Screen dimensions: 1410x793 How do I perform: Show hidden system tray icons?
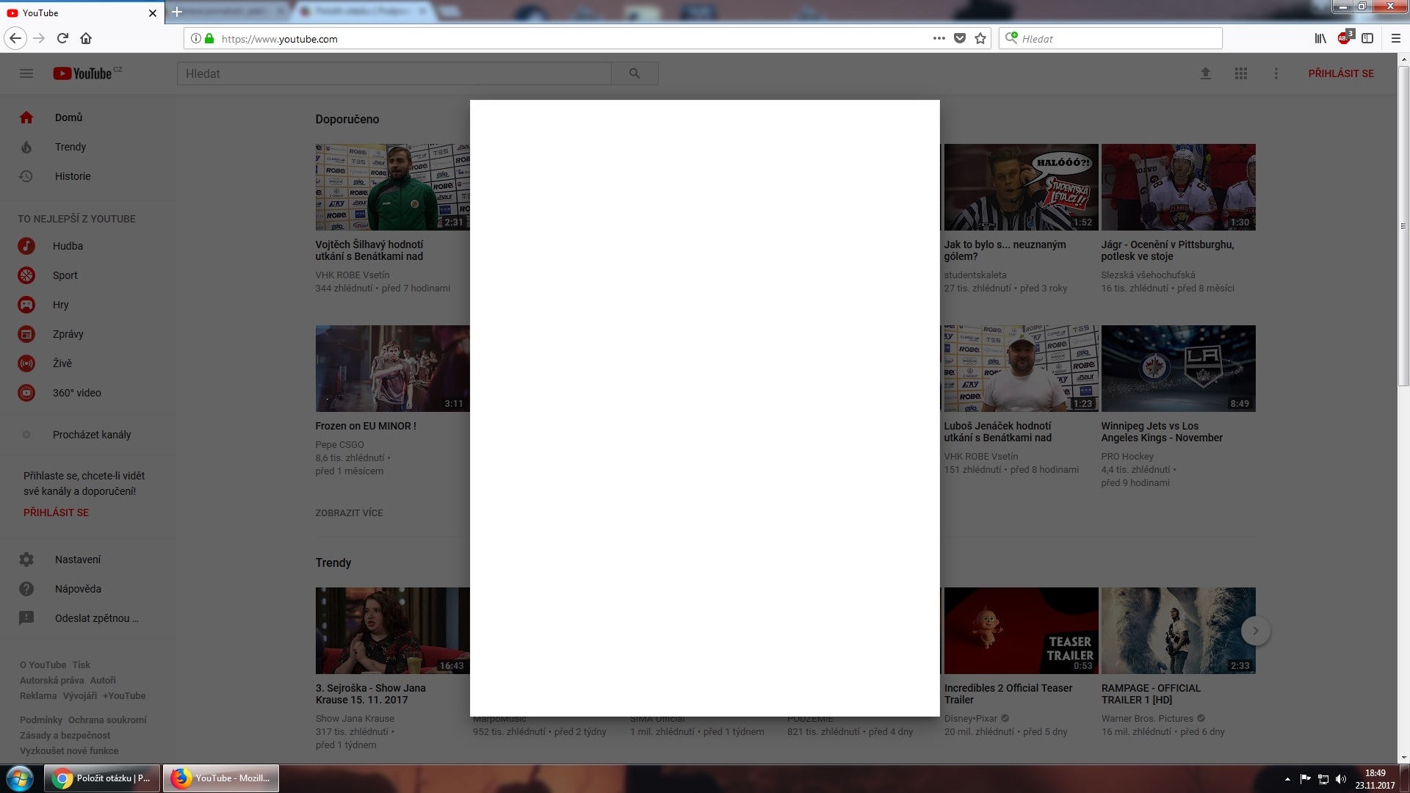1287,779
